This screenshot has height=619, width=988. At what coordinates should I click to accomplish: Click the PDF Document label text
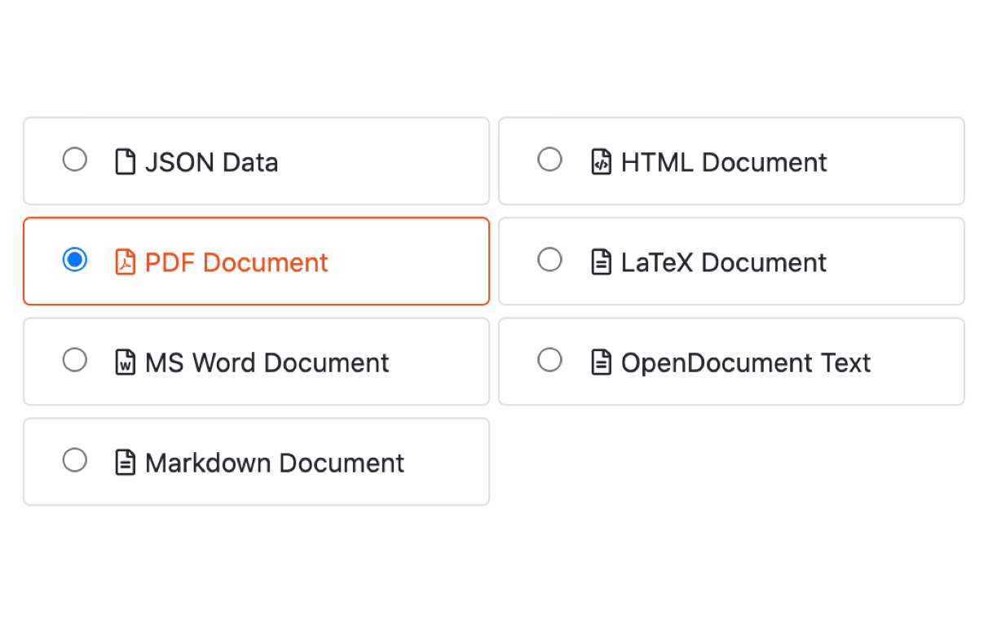(x=236, y=261)
